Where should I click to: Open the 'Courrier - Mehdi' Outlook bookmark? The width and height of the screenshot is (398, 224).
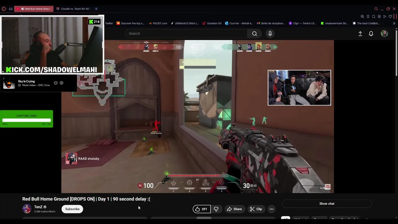239,23
